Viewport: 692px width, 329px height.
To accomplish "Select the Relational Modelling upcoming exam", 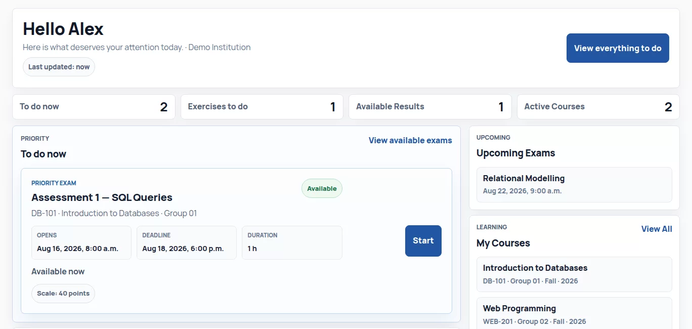I will pos(574,185).
